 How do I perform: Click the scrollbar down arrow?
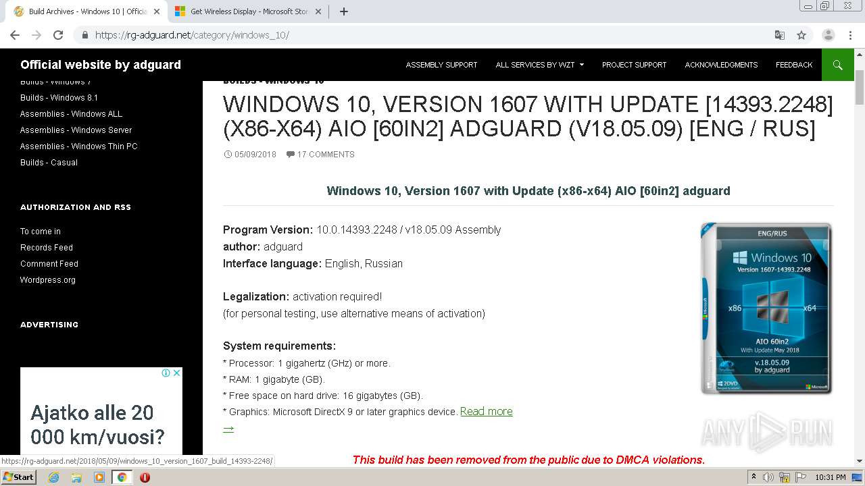(x=860, y=462)
